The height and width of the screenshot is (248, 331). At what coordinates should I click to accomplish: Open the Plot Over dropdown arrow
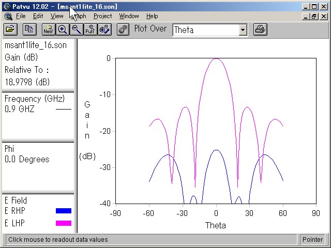pyautogui.click(x=243, y=30)
